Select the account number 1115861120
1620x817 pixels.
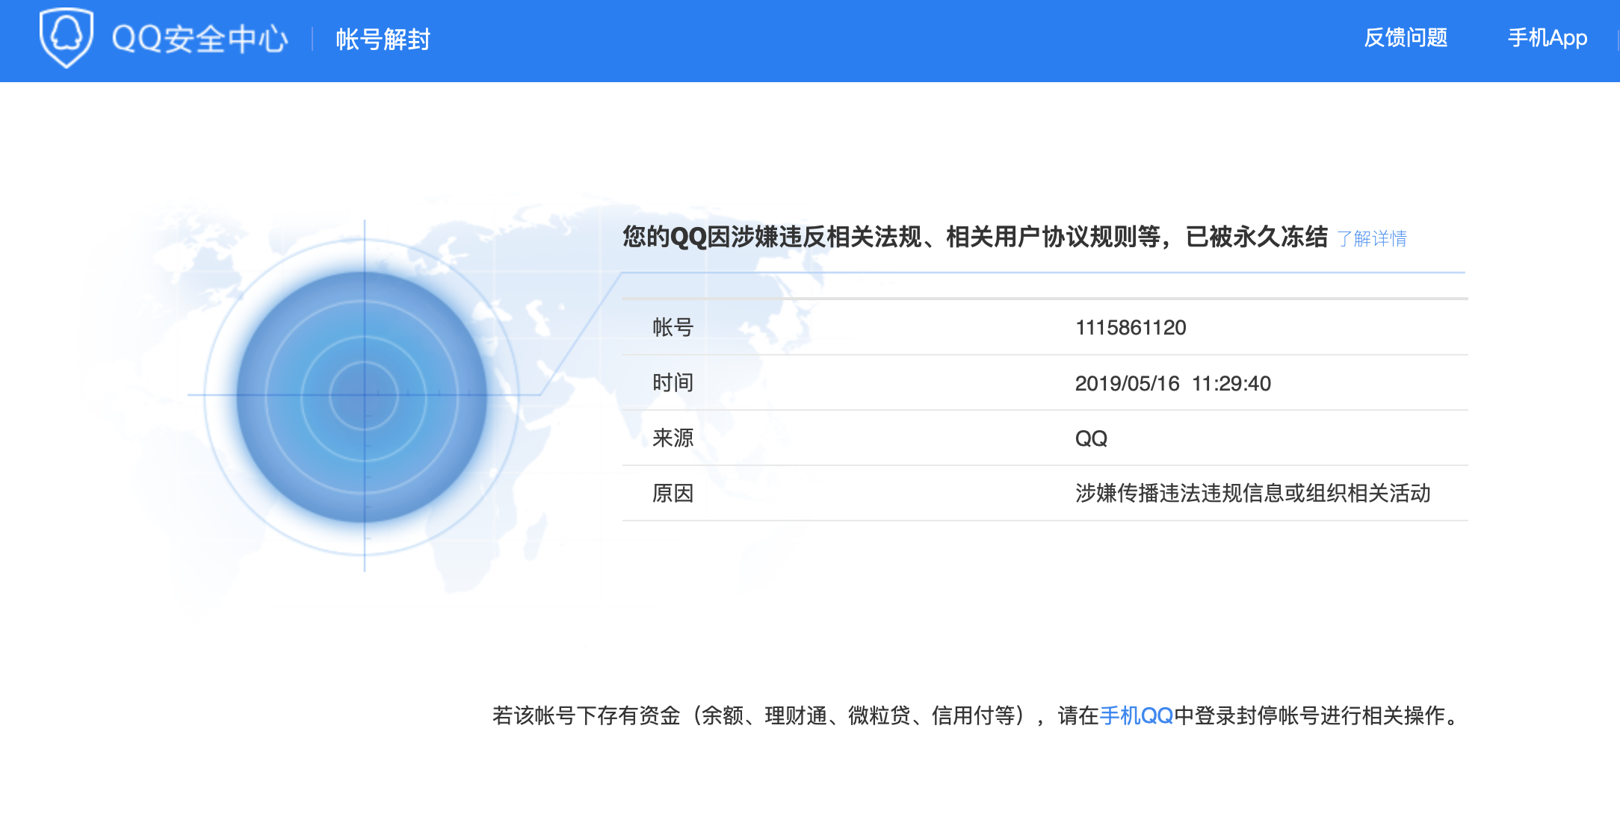point(1131,327)
